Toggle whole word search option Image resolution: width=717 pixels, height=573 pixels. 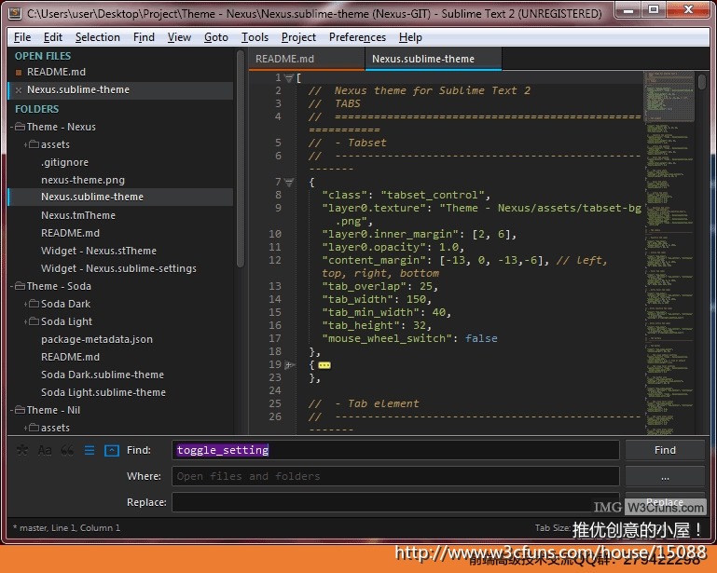(67, 451)
